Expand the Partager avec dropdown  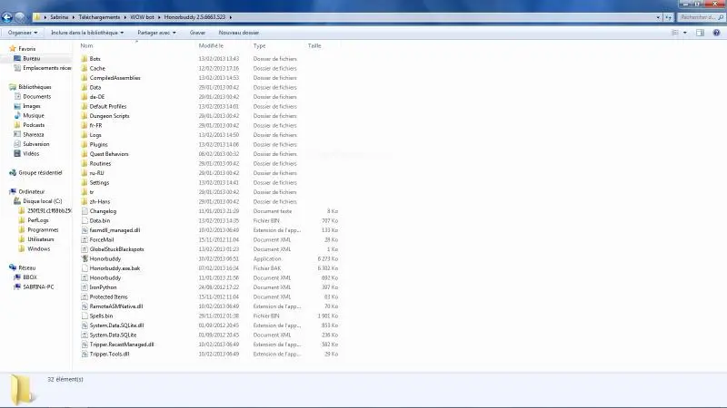coord(156,33)
